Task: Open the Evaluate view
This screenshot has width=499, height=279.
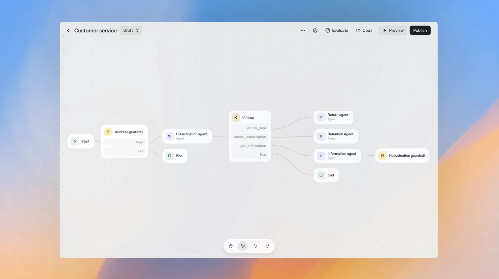Action: [x=337, y=30]
